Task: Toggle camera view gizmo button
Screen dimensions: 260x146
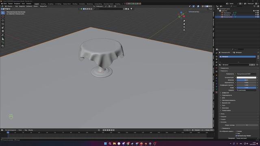Action: 184,27
